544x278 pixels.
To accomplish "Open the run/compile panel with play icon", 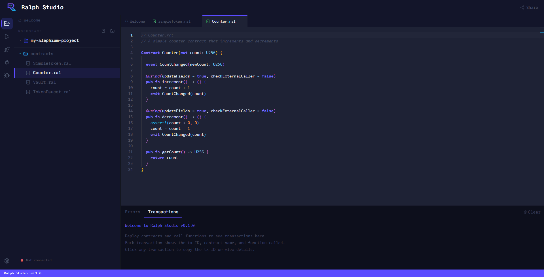I will pyautogui.click(x=7, y=36).
